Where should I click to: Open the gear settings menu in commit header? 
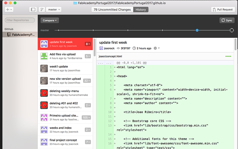pyautogui.click(x=156, y=48)
